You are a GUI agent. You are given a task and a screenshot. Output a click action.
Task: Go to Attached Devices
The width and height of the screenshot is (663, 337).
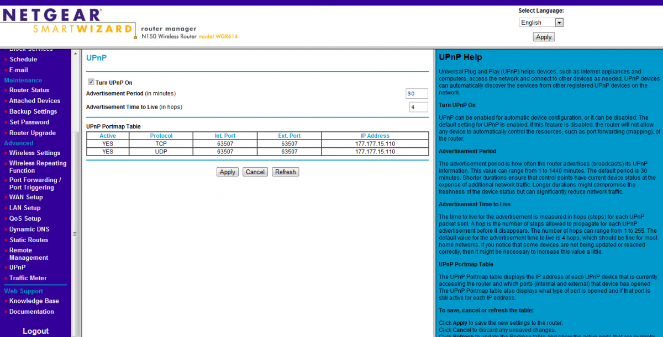(34, 101)
